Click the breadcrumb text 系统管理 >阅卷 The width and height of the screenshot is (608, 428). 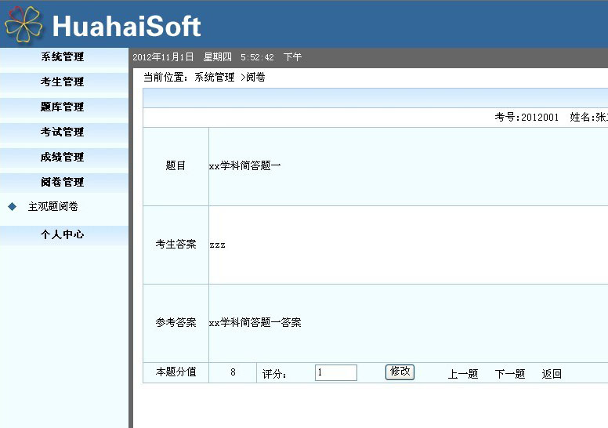coord(230,78)
